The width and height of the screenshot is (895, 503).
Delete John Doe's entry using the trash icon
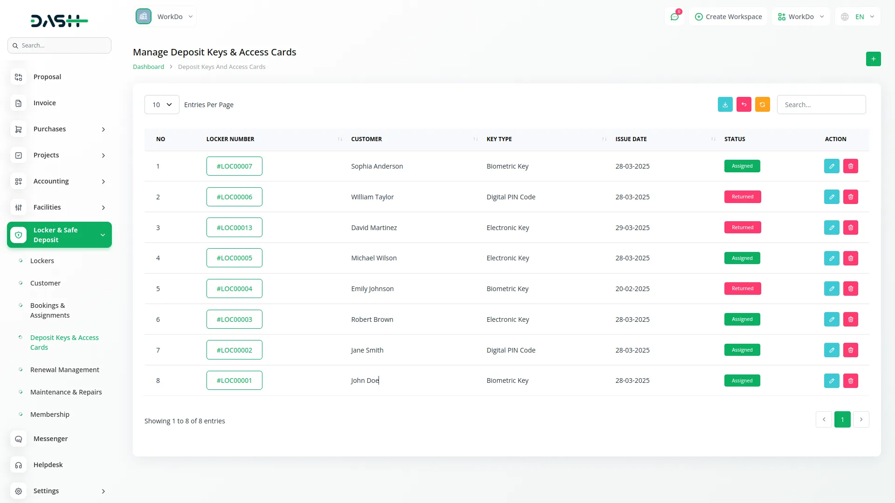tap(850, 381)
